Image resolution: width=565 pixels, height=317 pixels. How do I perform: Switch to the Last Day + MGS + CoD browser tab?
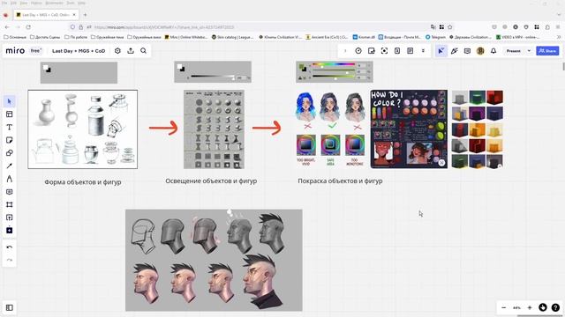(46, 15)
